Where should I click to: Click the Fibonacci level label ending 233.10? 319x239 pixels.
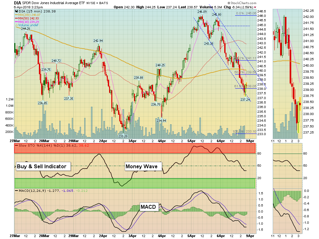tap(245, 132)
